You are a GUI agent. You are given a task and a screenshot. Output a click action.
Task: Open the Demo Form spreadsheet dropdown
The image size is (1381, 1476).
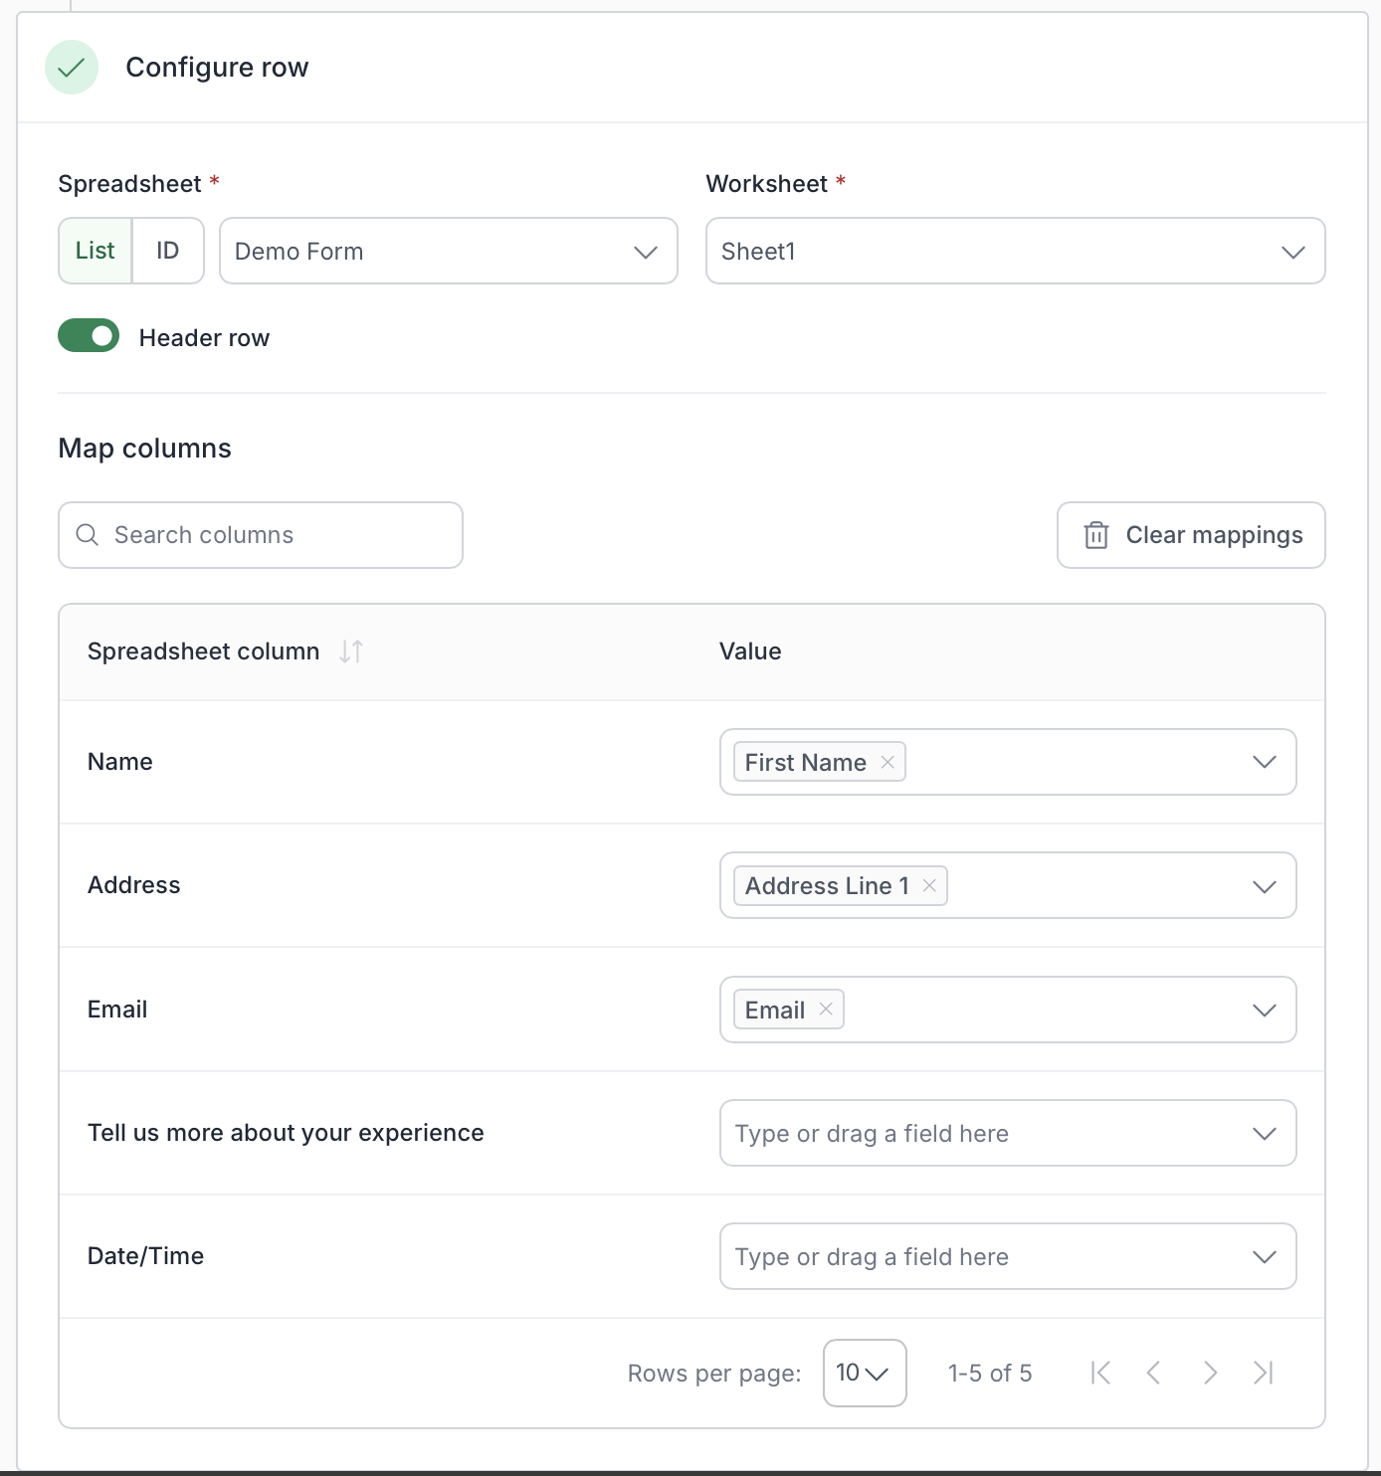point(449,251)
